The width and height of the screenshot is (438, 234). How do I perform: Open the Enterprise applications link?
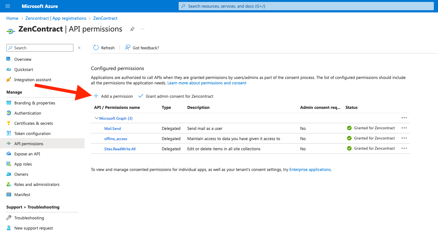point(310,170)
